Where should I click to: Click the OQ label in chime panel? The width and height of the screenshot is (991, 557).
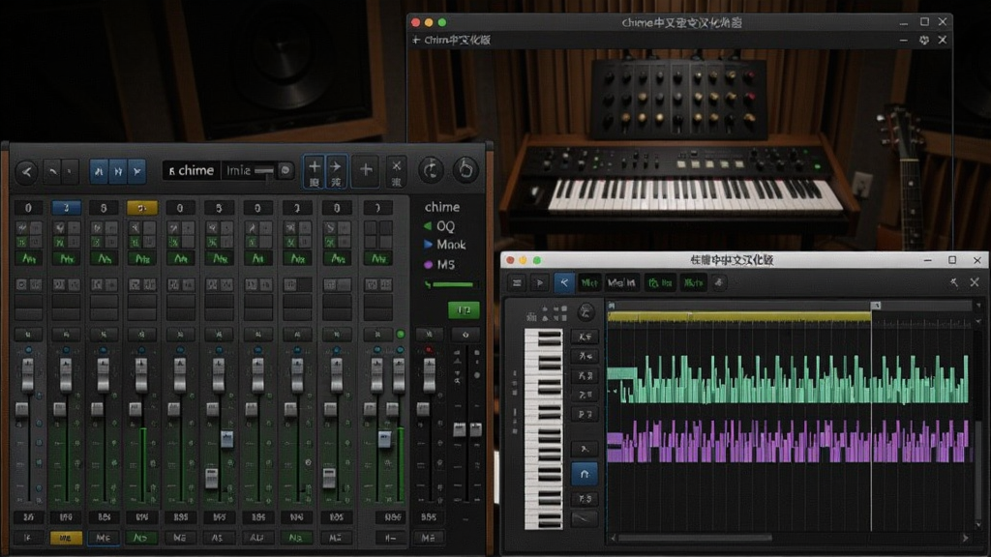[445, 226]
